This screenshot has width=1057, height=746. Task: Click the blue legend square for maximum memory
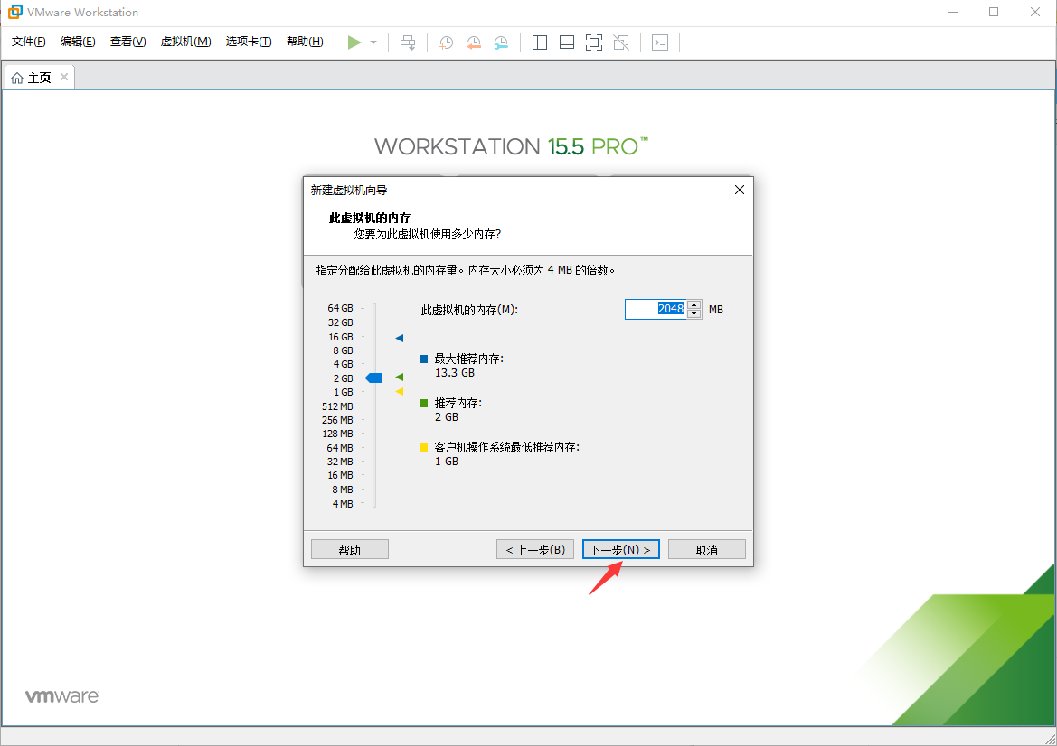click(x=423, y=359)
